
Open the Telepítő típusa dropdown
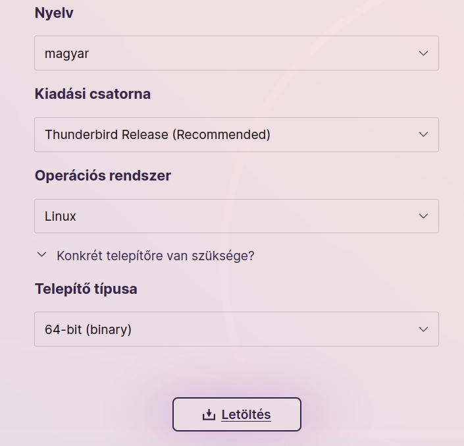pos(236,329)
